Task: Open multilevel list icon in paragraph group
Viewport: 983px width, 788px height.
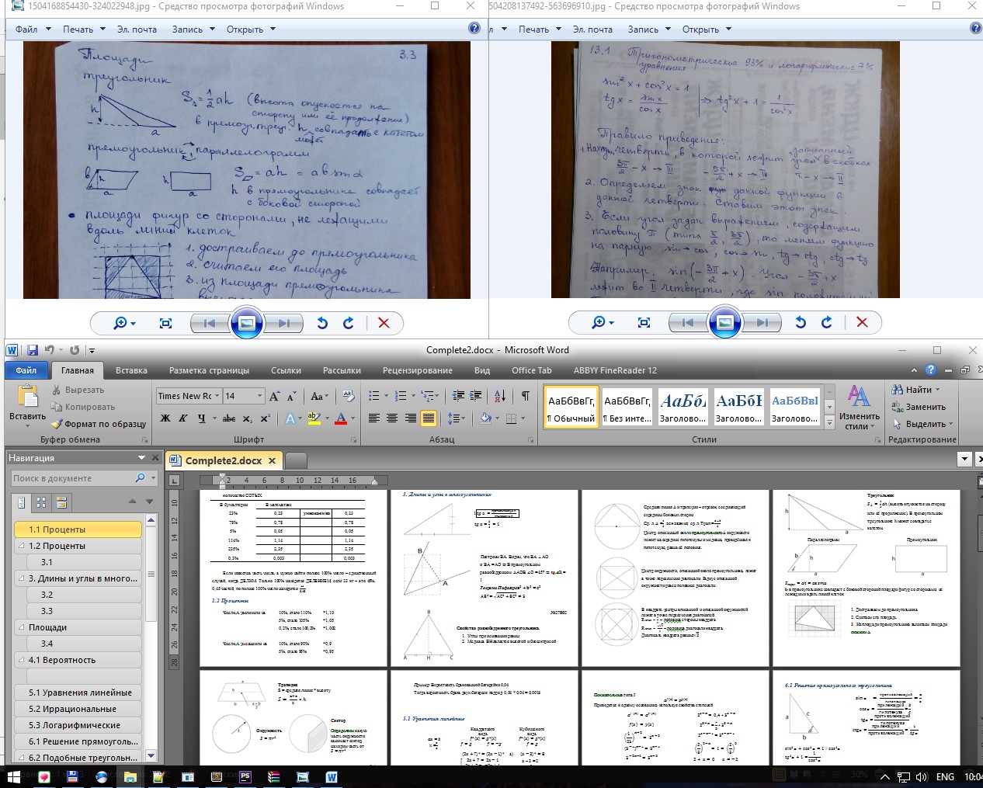Action: click(429, 396)
